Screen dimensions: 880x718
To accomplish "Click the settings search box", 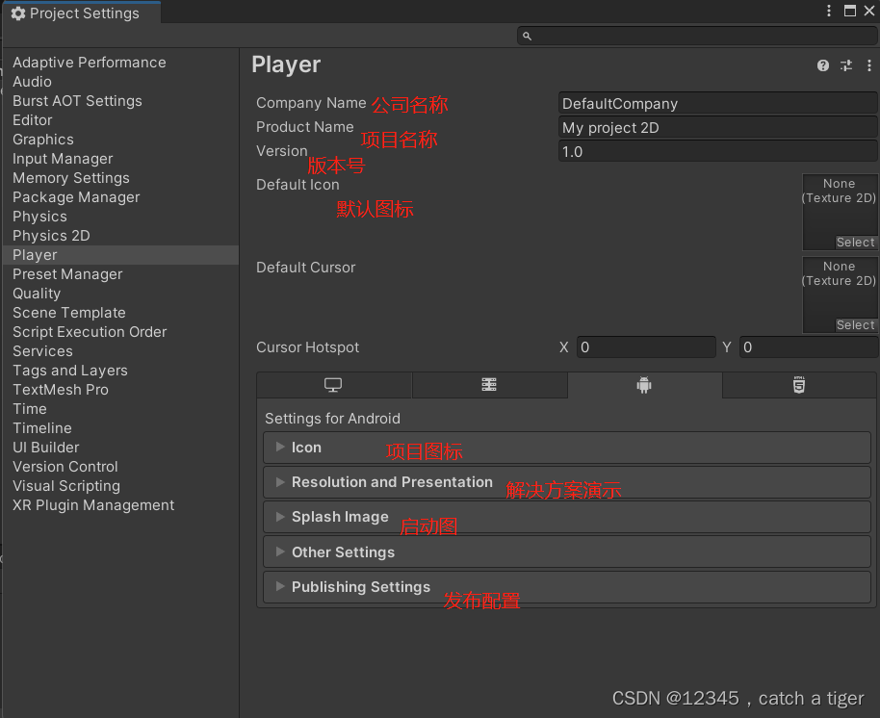I will tap(697, 36).
